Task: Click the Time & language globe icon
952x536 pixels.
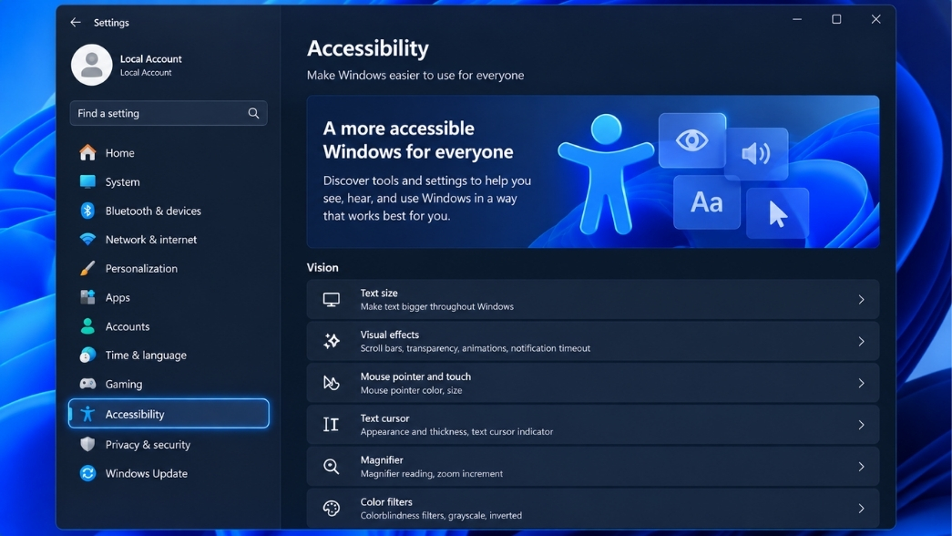Action: click(x=87, y=355)
